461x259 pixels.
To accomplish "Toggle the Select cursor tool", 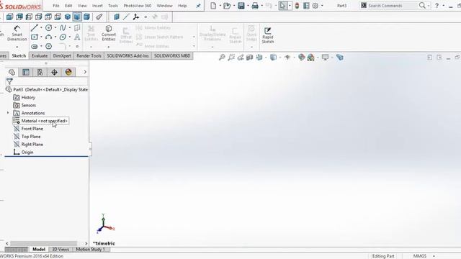I will coord(283,6).
